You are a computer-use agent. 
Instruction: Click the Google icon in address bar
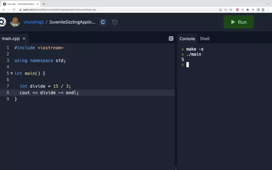221,10
